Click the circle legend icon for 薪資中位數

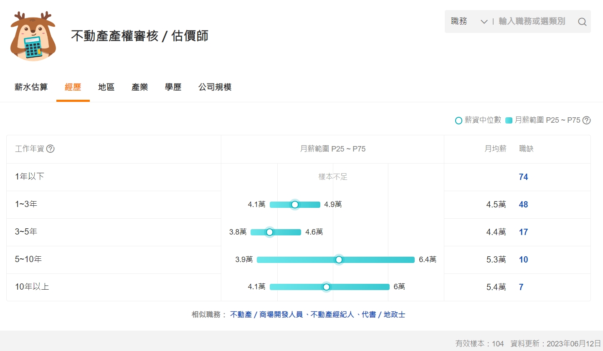pyautogui.click(x=458, y=120)
